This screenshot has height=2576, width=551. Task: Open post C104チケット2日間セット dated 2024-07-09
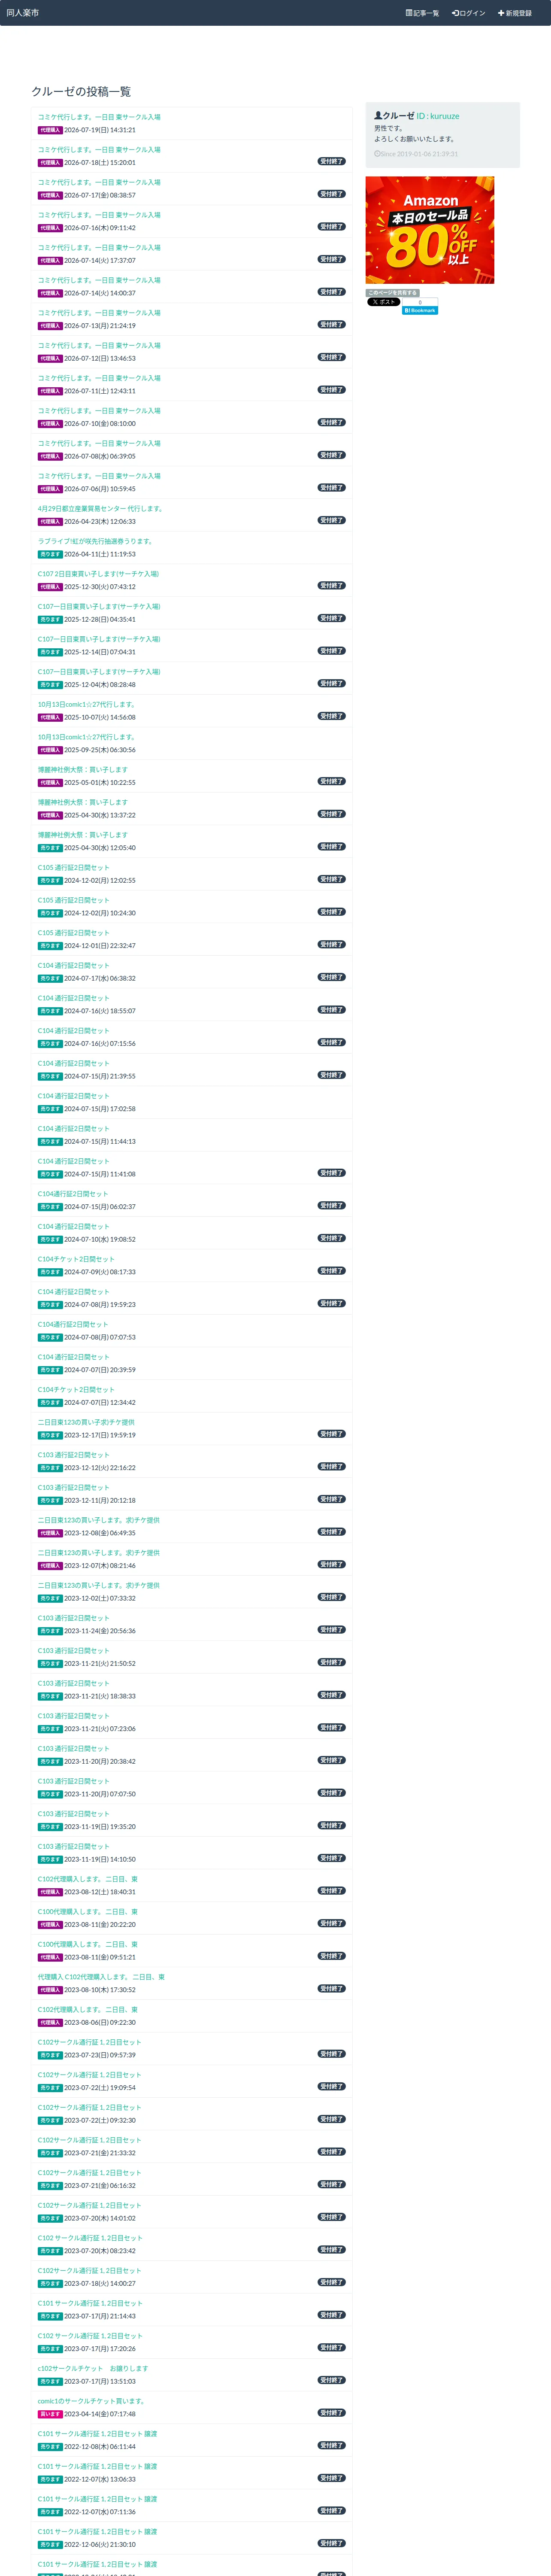pos(76,1259)
